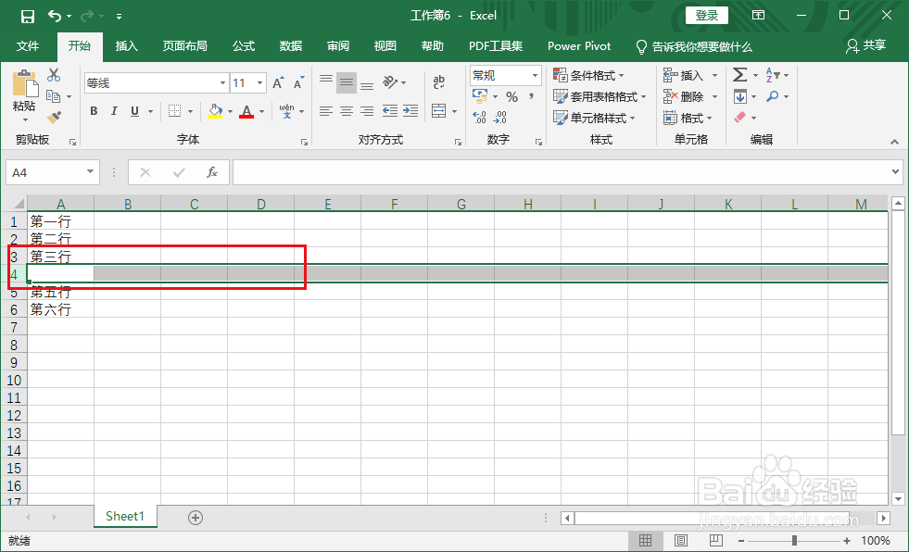Image resolution: width=909 pixels, height=552 pixels.
Task: Select the Format Painter brush
Action: point(54,118)
